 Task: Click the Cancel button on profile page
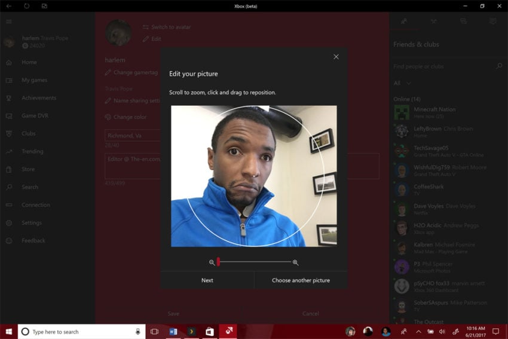click(x=310, y=313)
